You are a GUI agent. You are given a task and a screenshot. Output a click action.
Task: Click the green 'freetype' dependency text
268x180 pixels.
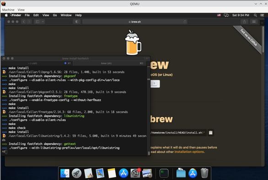(71, 96)
